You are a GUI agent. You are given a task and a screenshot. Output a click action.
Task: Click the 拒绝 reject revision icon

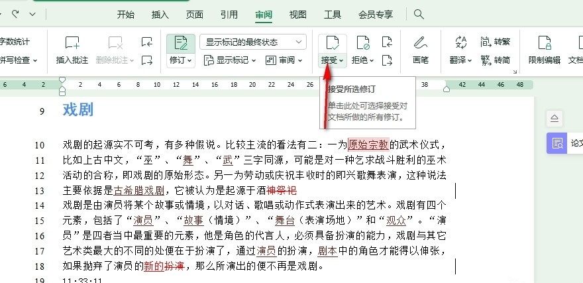363,43
